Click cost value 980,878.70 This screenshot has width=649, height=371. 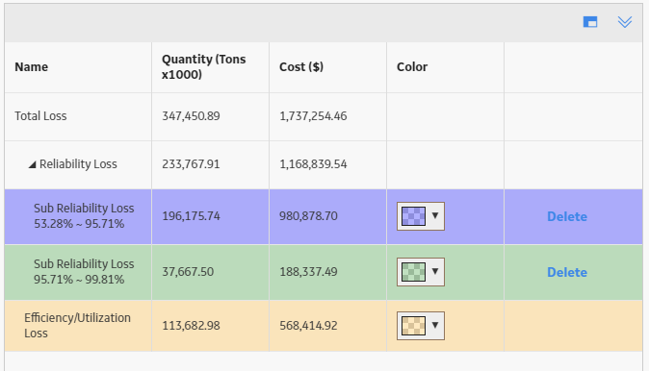[x=308, y=216]
